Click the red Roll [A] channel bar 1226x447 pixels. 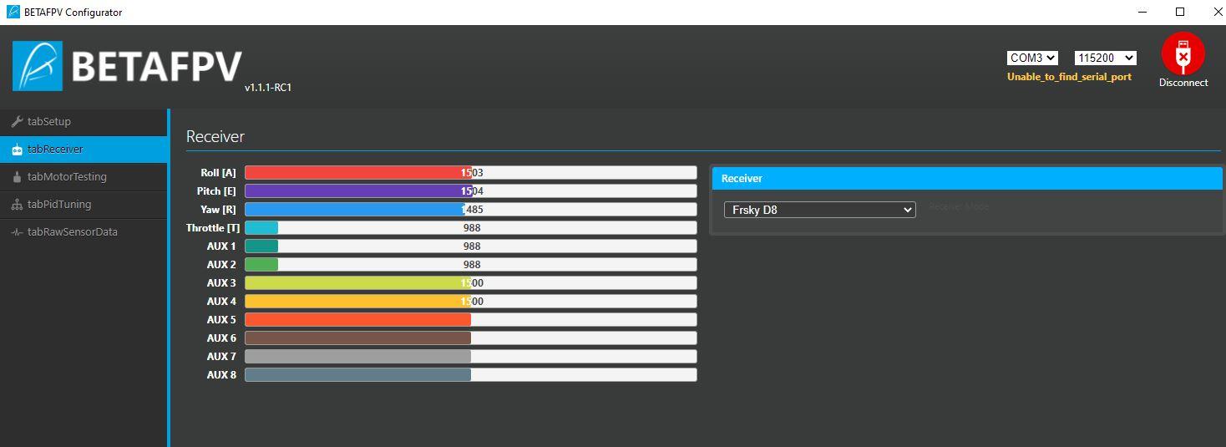pos(357,173)
